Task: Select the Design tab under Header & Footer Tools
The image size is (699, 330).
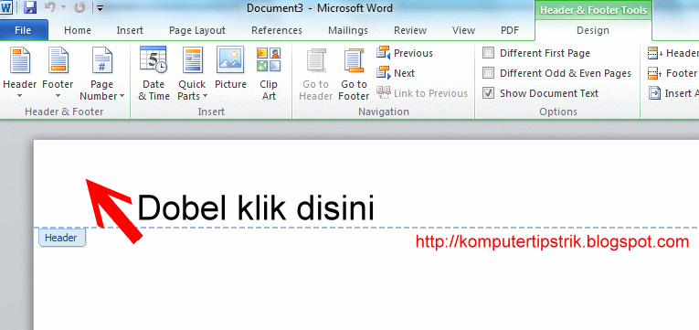Action: [x=593, y=30]
